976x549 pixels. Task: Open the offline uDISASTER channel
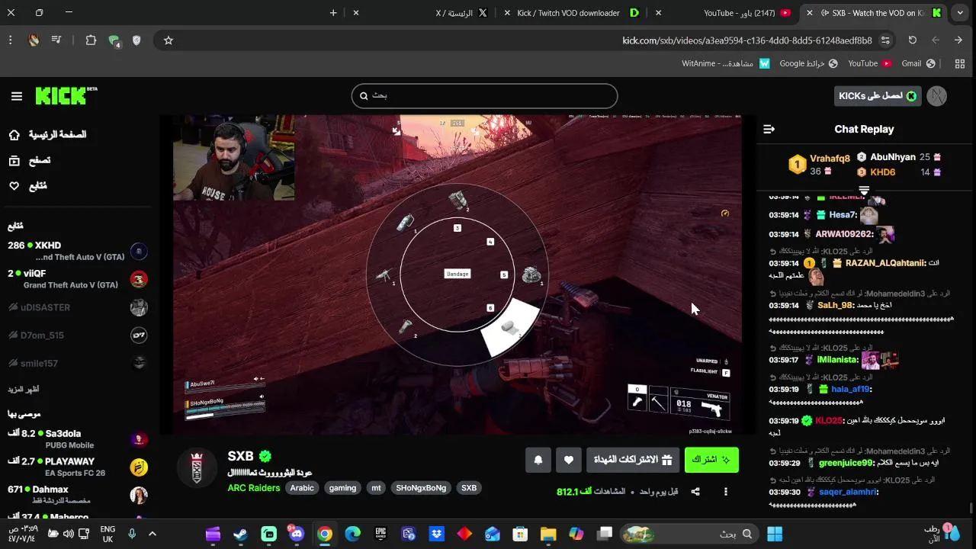(76, 307)
